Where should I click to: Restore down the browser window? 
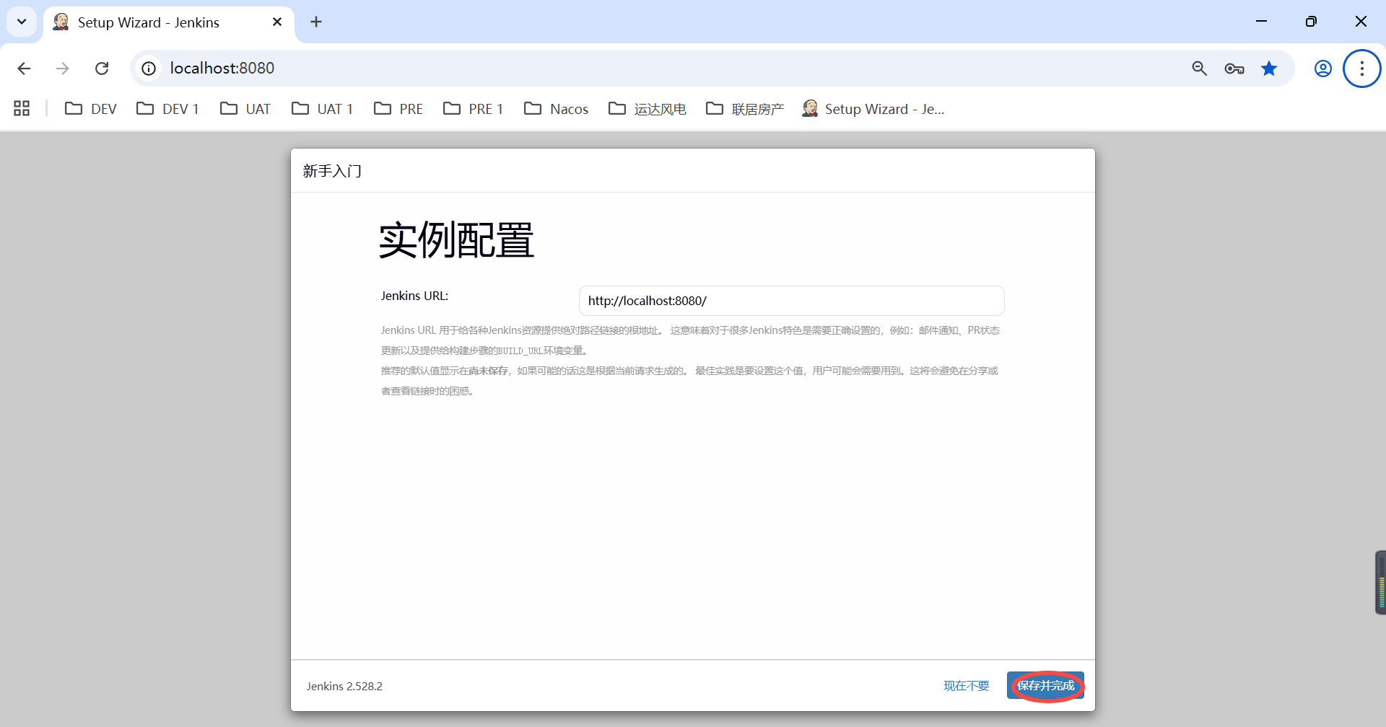click(x=1311, y=22)
